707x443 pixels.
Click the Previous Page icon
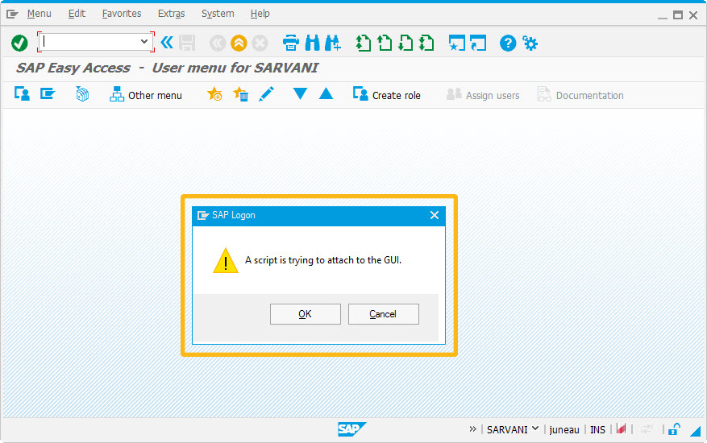coord(385,43)
